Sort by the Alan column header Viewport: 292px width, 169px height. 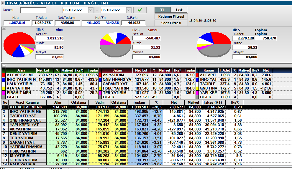tap(21, 70)
